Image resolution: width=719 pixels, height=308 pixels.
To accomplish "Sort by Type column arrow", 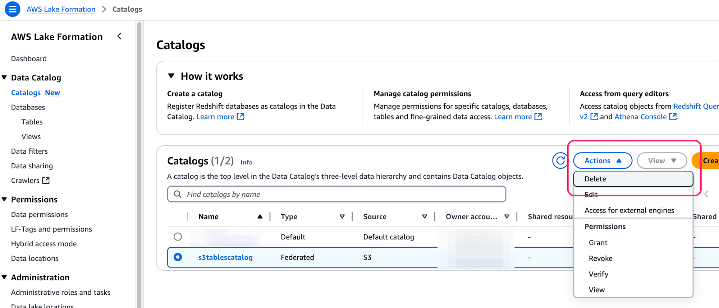I will point(342,216).
